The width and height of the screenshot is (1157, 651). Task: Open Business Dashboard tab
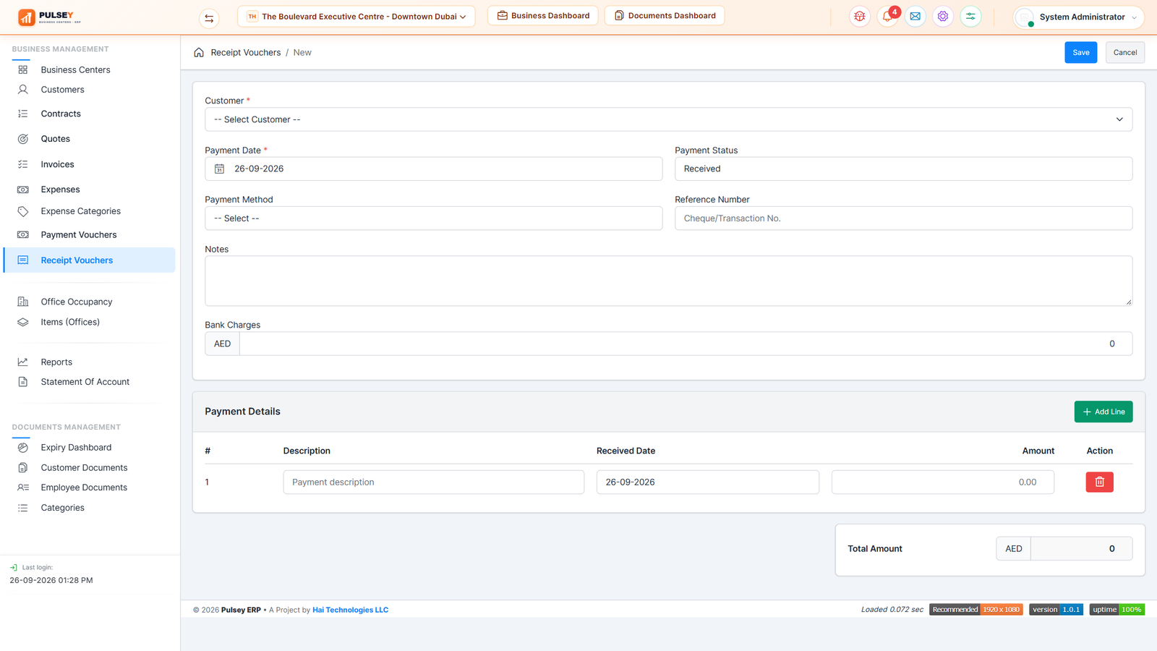[x=543, y=15]
